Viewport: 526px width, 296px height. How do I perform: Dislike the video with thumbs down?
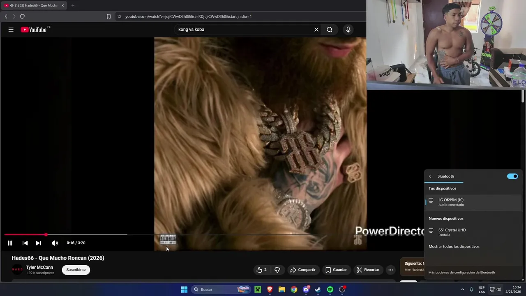tap(277, 270)
